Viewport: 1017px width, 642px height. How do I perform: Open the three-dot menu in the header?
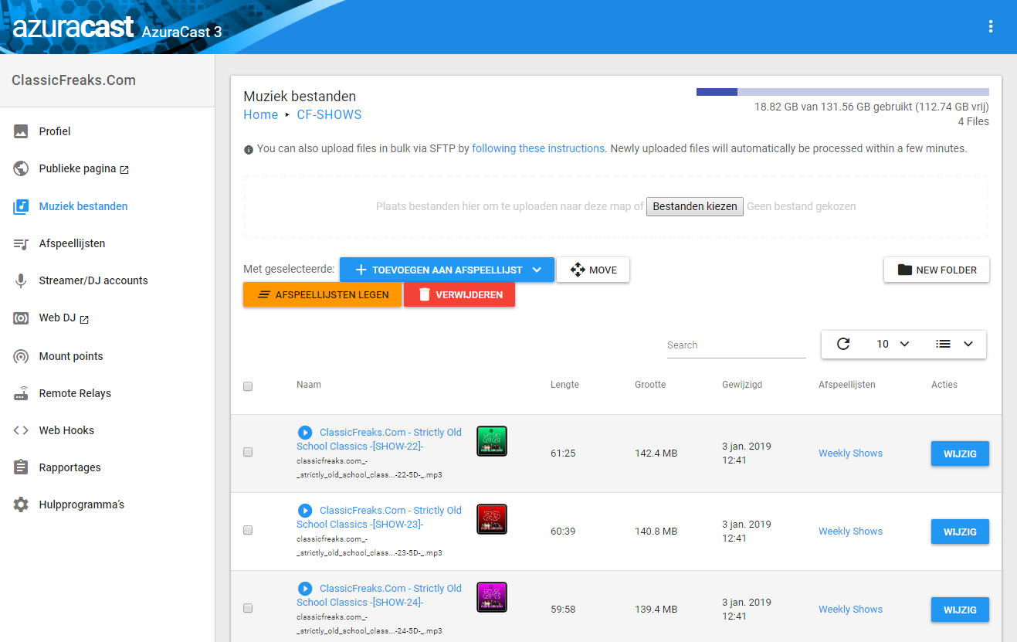click(991, 27)
